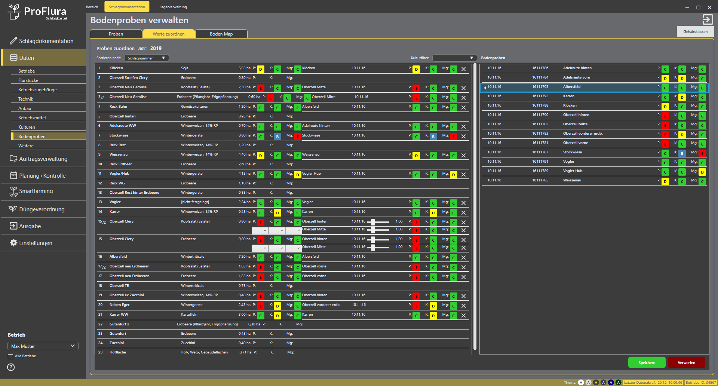Viewport: 718px width, 386px height.
Task: Click the first Oberzell hinten weighting slider
Action: (373, 222)
